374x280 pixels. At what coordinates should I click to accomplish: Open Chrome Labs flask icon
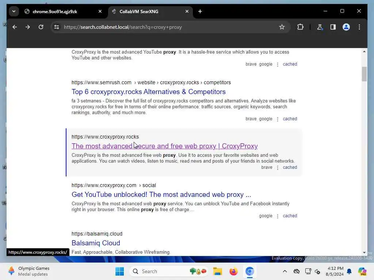pos(320,27)
